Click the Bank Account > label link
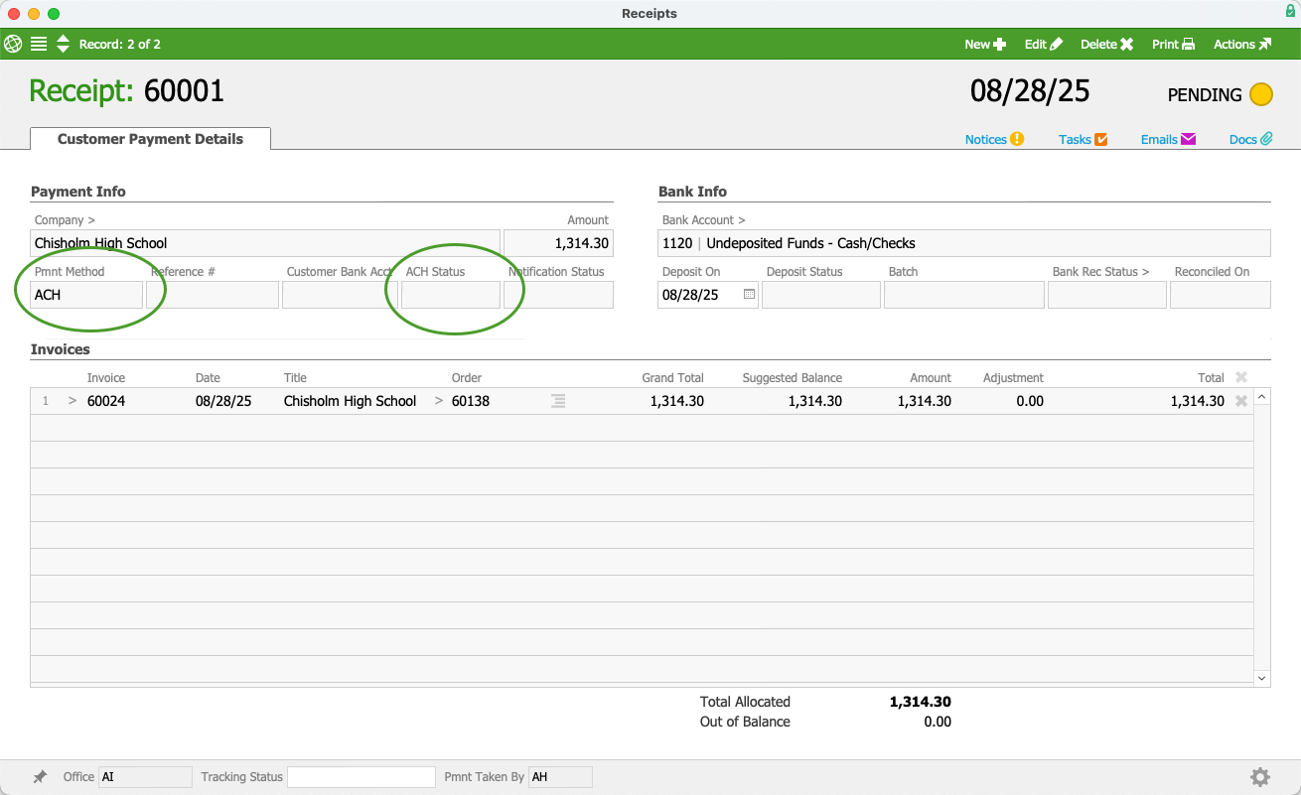Viewport: 1301px width, 795px height. (x=703, y=220)
